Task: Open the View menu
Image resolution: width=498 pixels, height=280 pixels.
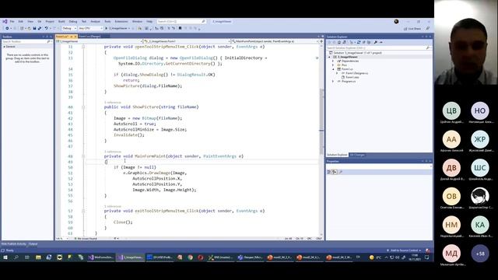Action: (x=30, y=21)
